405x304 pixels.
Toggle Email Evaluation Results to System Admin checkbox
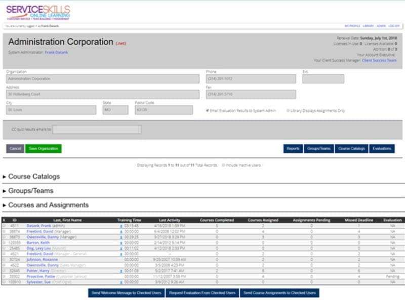(208, 110)
